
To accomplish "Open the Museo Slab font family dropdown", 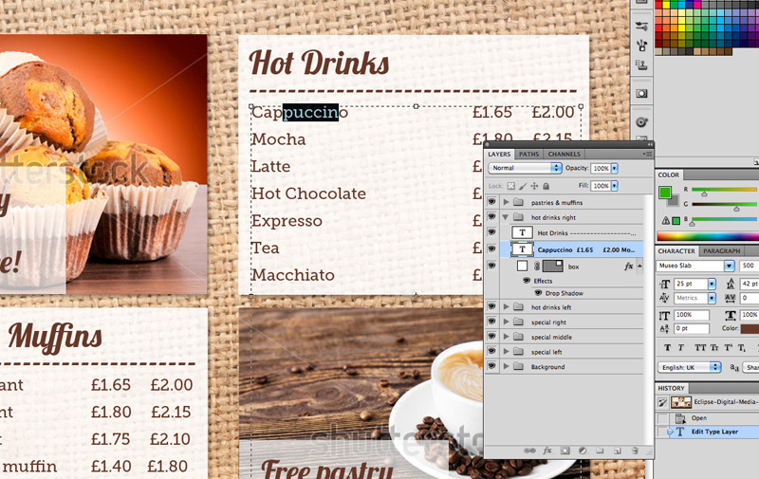I will click(729, 266).
